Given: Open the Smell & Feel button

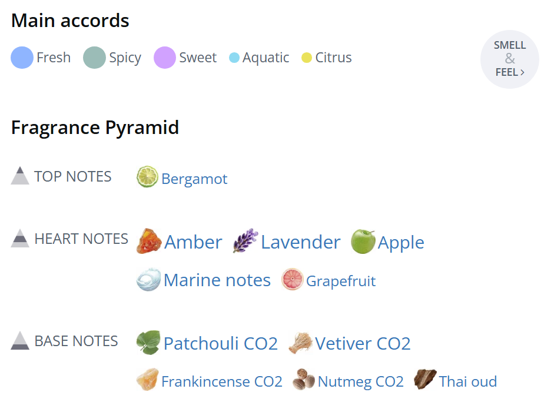Looking at the screenshot, I should coord(510,59).
